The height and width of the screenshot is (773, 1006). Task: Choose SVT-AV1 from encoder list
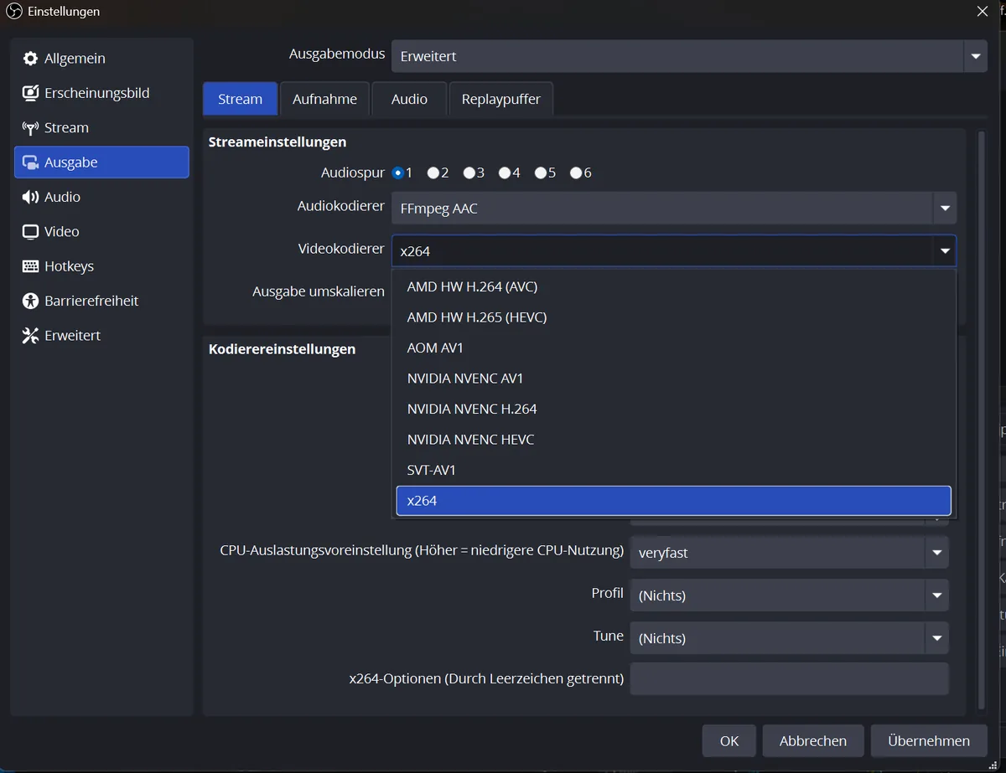[x=674, y=470]
